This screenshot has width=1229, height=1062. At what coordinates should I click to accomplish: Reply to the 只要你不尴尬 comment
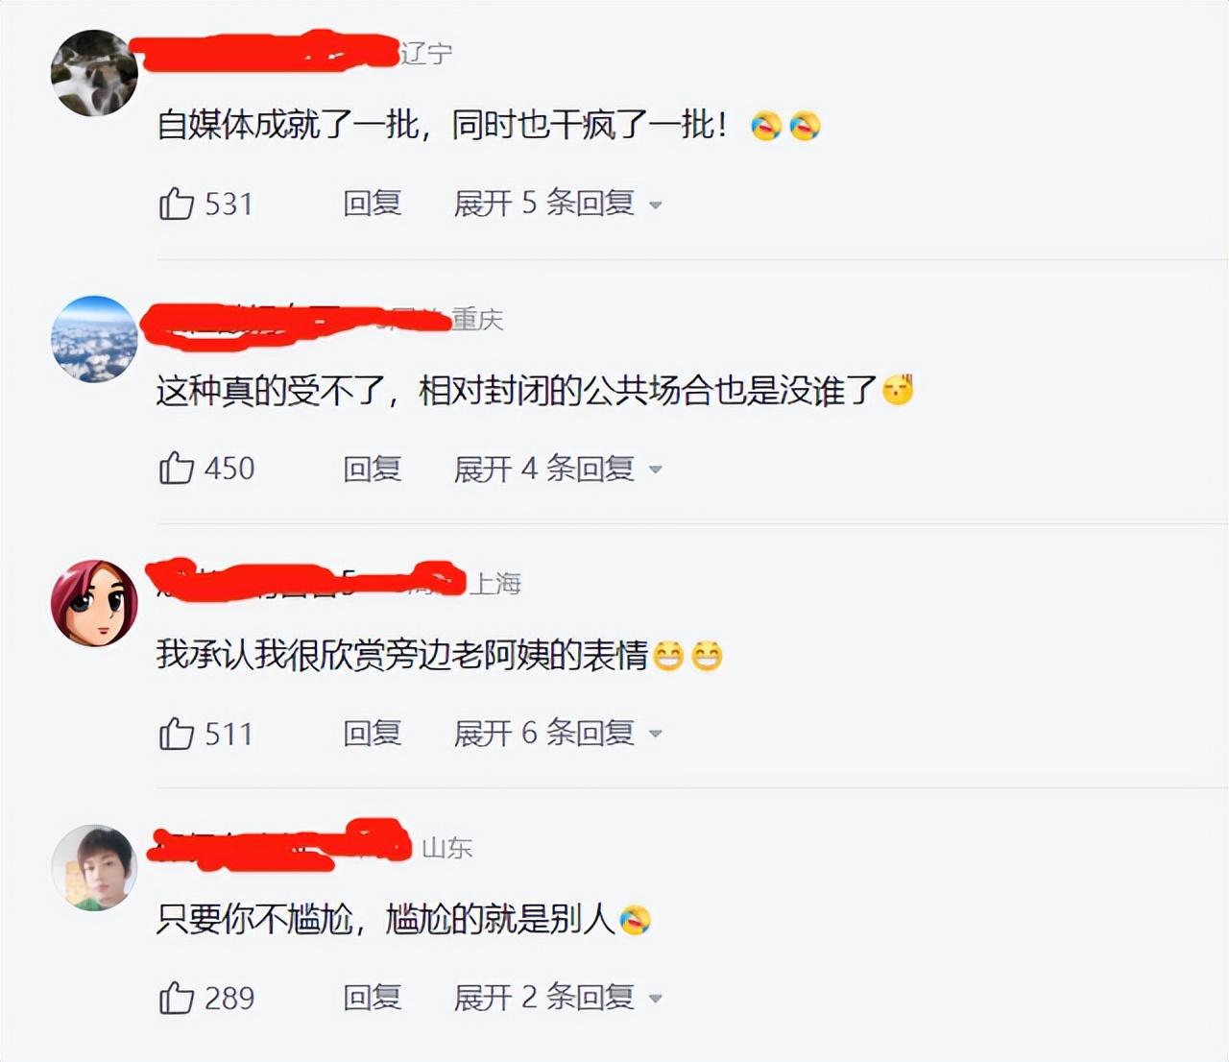(x=373, y=998)
